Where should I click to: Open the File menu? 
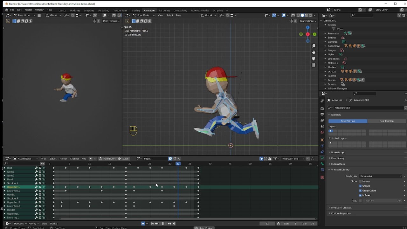(12, 10)
